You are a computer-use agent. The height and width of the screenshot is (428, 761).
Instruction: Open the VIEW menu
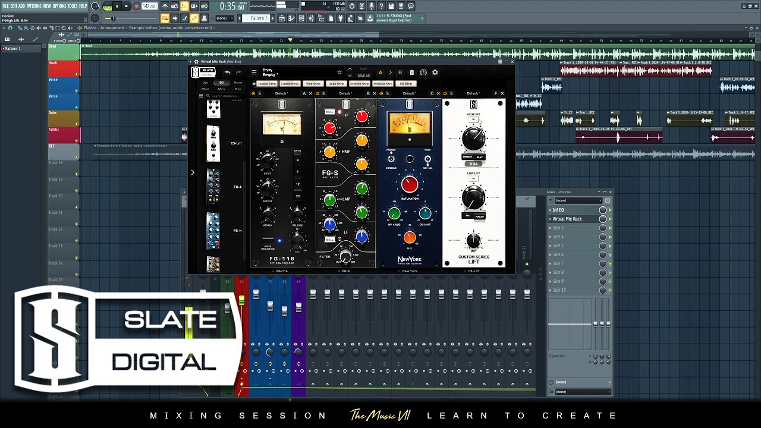click(x=47, y=6)
